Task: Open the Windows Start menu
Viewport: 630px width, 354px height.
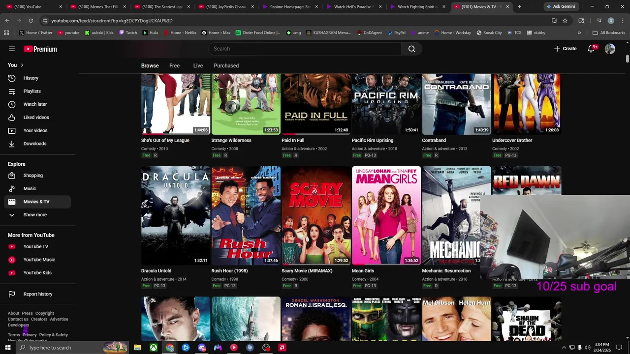Action: (x=7, y=348)
